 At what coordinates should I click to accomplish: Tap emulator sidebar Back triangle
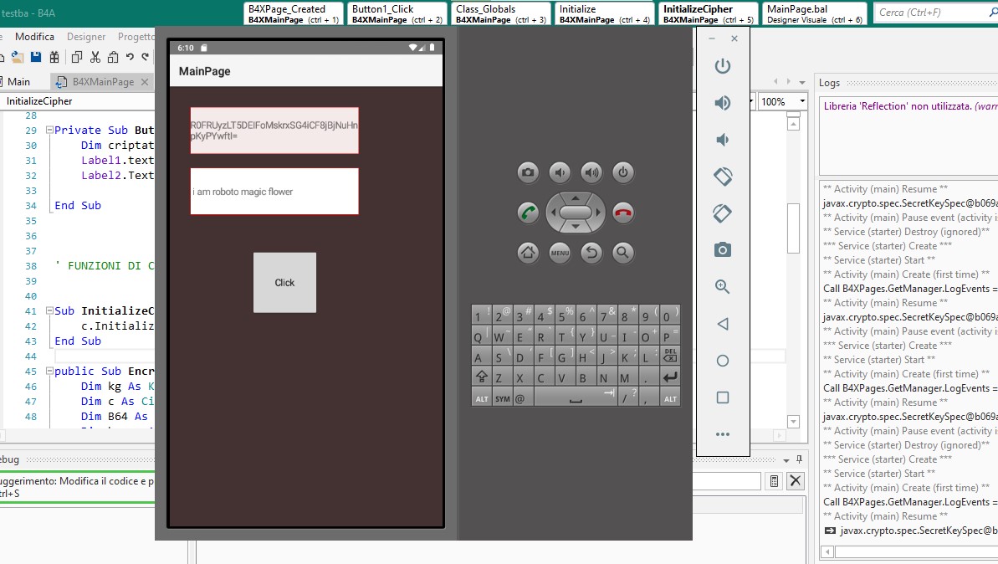point(723,324)
